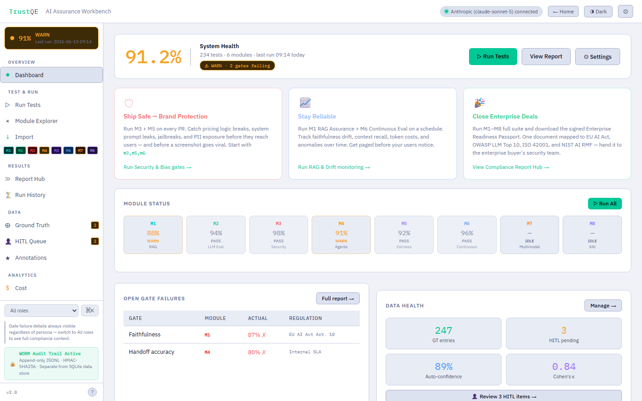642x401 pixels.
Task: Open Annotations in sidebar
Action: (x=52, y=258)
